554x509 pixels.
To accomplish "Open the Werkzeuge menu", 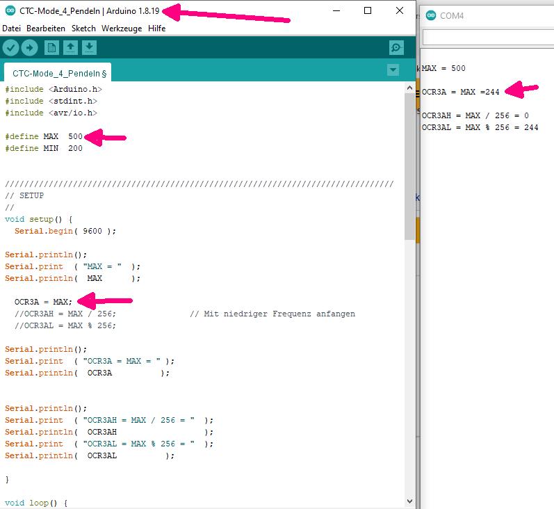I will click(x=122, y=29).
